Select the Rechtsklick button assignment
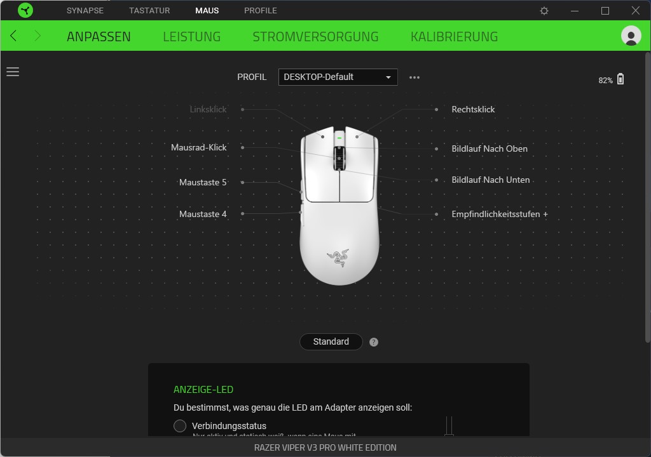Screen dimensions: 651x457 pos(473,109)
